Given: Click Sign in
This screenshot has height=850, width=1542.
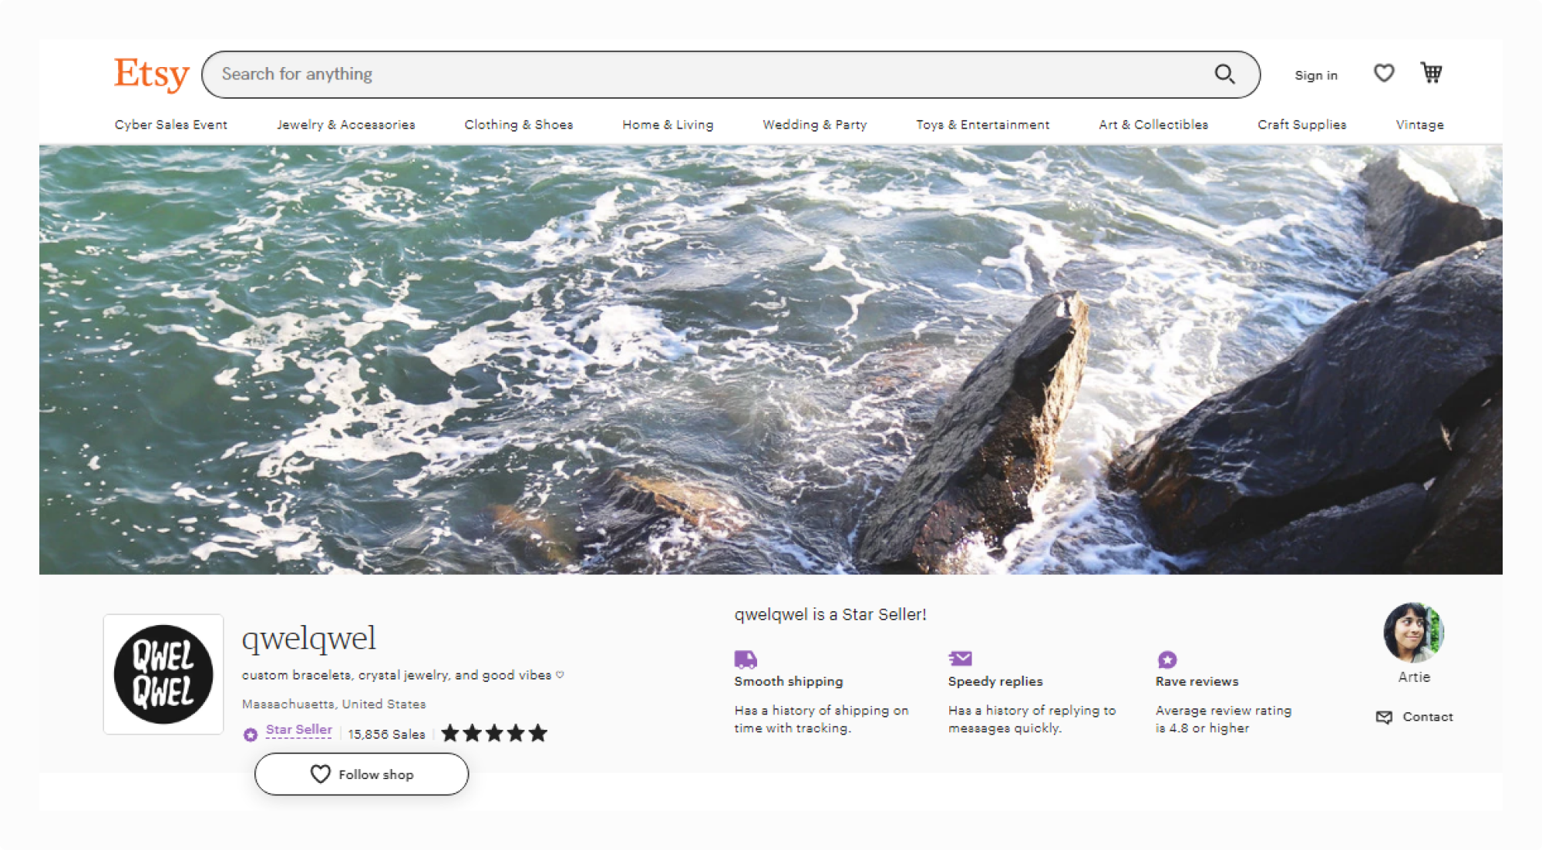Looking at the screenshot, I should (x=1315, y=76).
